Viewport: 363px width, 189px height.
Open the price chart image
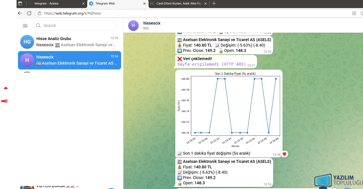tap(229, 110)
